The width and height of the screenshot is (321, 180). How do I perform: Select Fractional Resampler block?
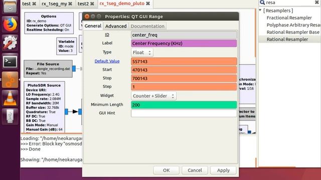pos(289,18)
